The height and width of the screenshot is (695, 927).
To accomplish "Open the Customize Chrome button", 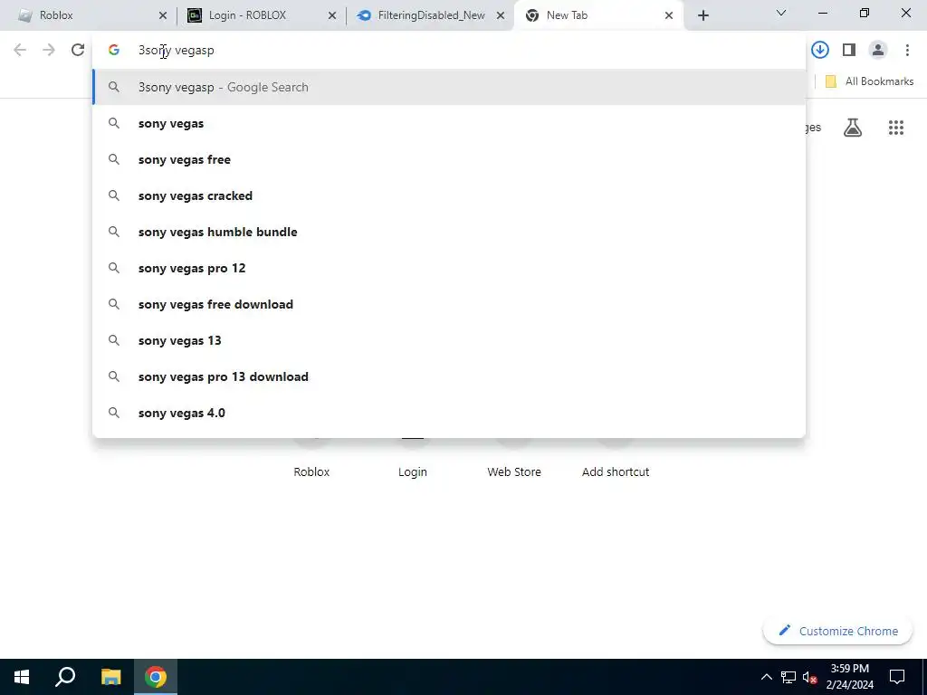I will (x=837, y=631).
